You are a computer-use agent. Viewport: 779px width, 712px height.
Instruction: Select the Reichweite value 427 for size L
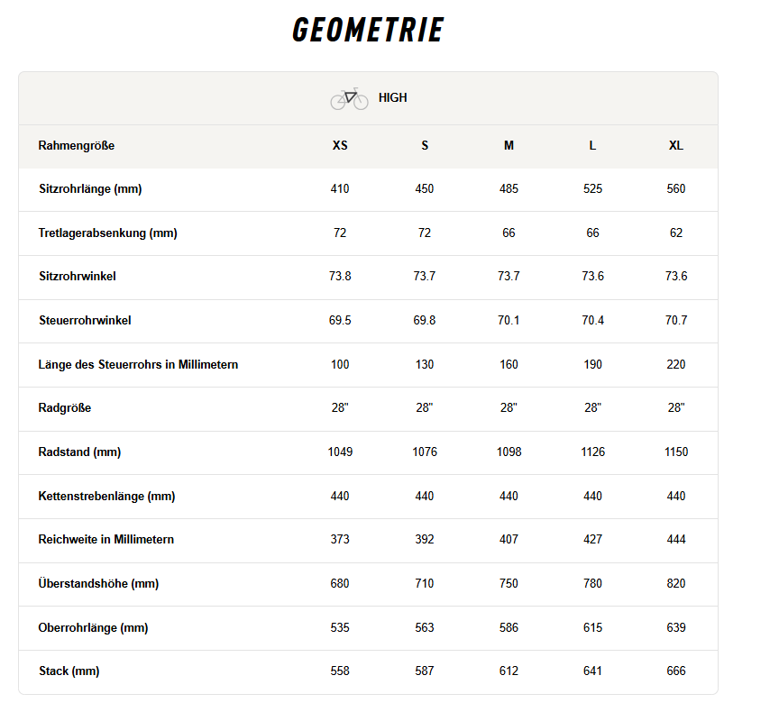click(592, 540)
